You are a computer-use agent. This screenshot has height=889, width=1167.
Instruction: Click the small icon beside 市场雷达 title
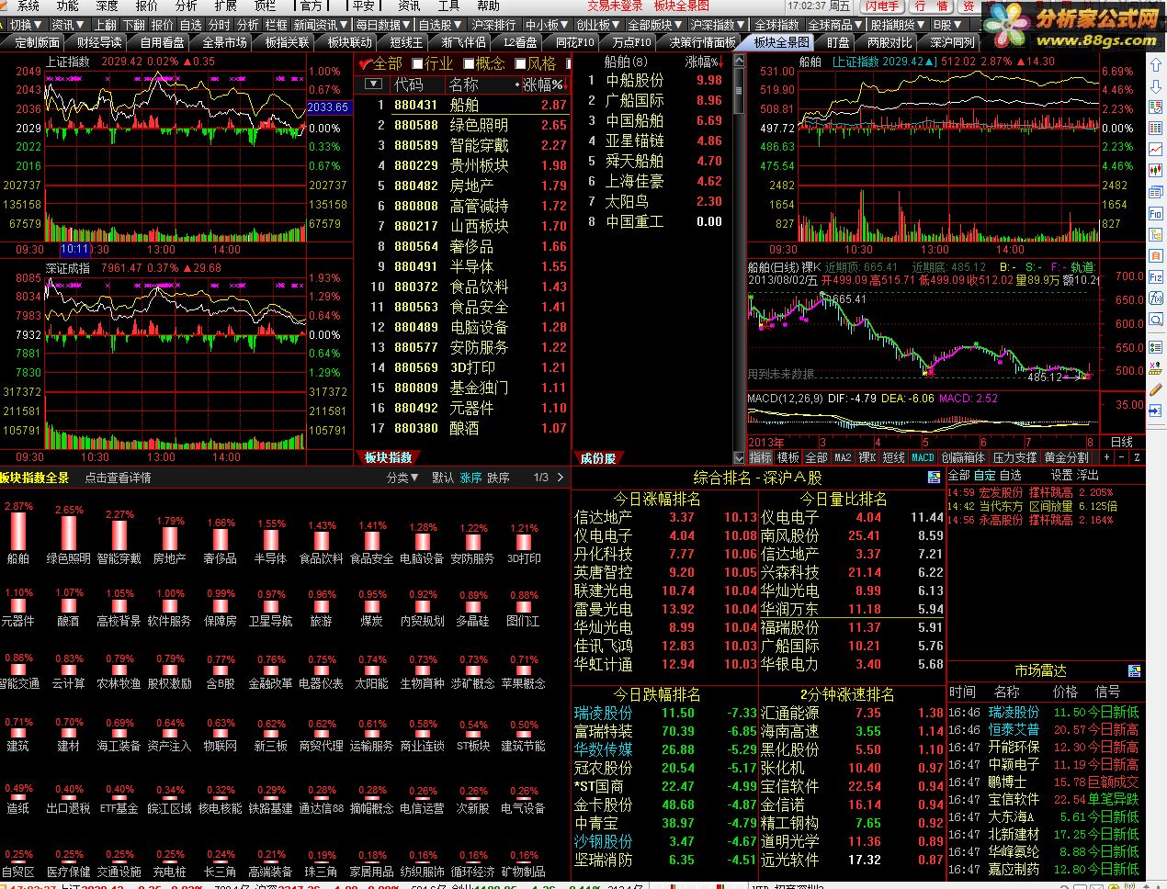[x=1134, y=671]
